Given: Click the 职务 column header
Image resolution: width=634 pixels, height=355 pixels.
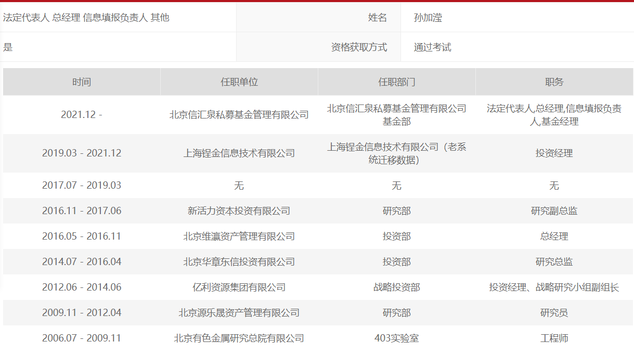Looking at the screenshot, I should 554,82.
